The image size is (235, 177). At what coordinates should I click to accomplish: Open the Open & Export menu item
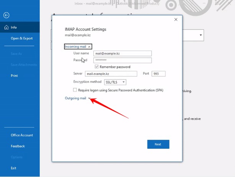[21, 38]
